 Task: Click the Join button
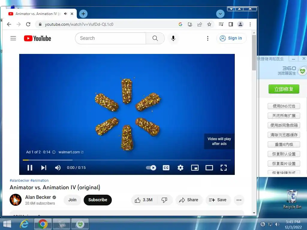pos(72,200)
